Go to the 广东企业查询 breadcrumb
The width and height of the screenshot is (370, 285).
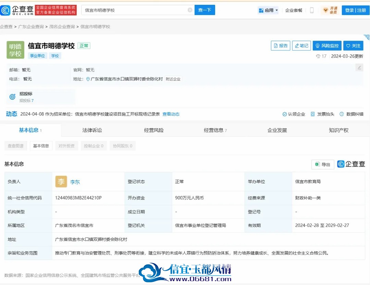(x=31, y=27)
